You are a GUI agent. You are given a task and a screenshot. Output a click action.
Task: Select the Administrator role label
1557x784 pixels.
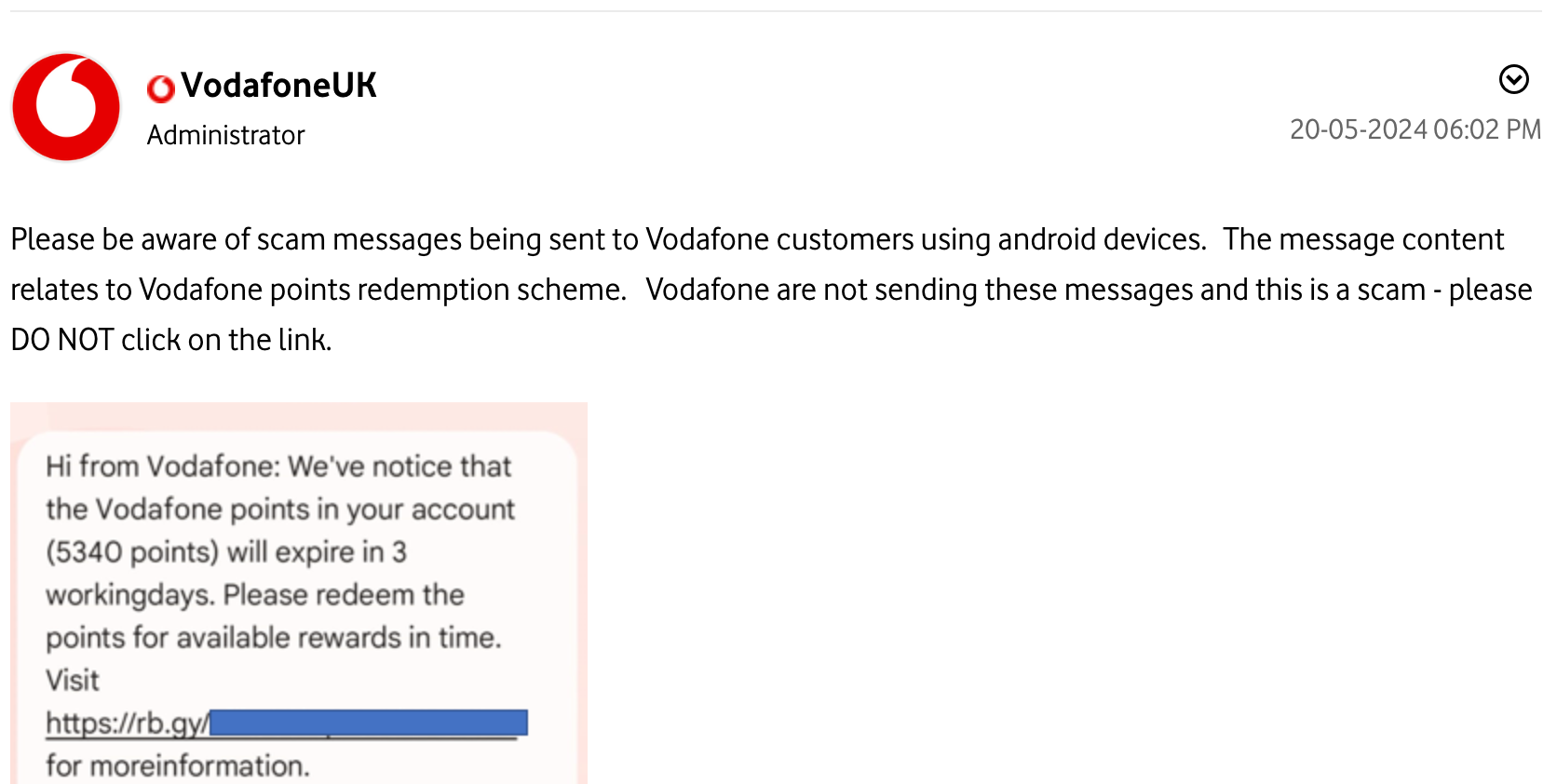point(225,134)
